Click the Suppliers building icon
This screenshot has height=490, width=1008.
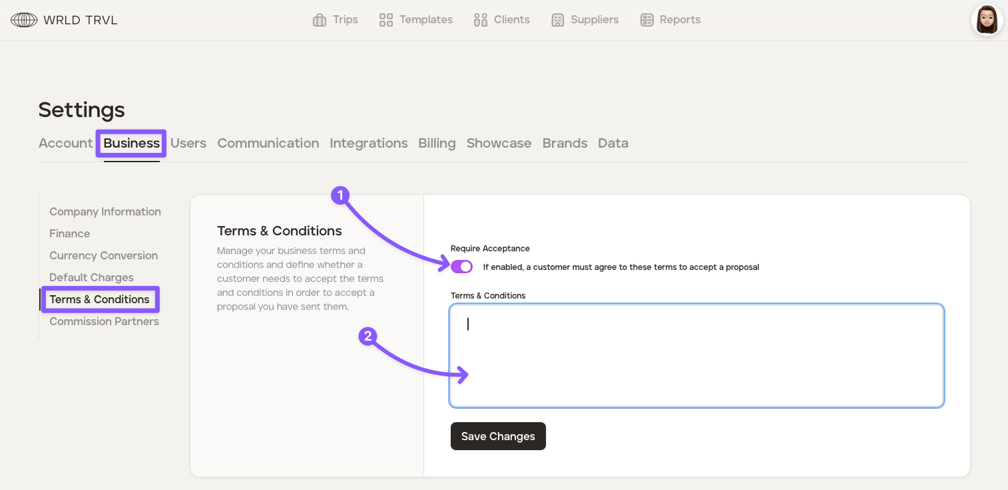click(558, 20)
